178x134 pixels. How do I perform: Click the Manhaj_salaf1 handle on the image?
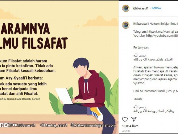point(56,125)
